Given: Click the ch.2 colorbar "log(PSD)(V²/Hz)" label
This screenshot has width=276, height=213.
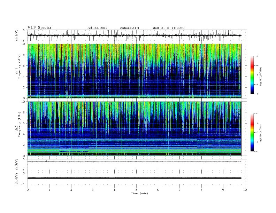Looking at the screenshot, I should point(261,134).
